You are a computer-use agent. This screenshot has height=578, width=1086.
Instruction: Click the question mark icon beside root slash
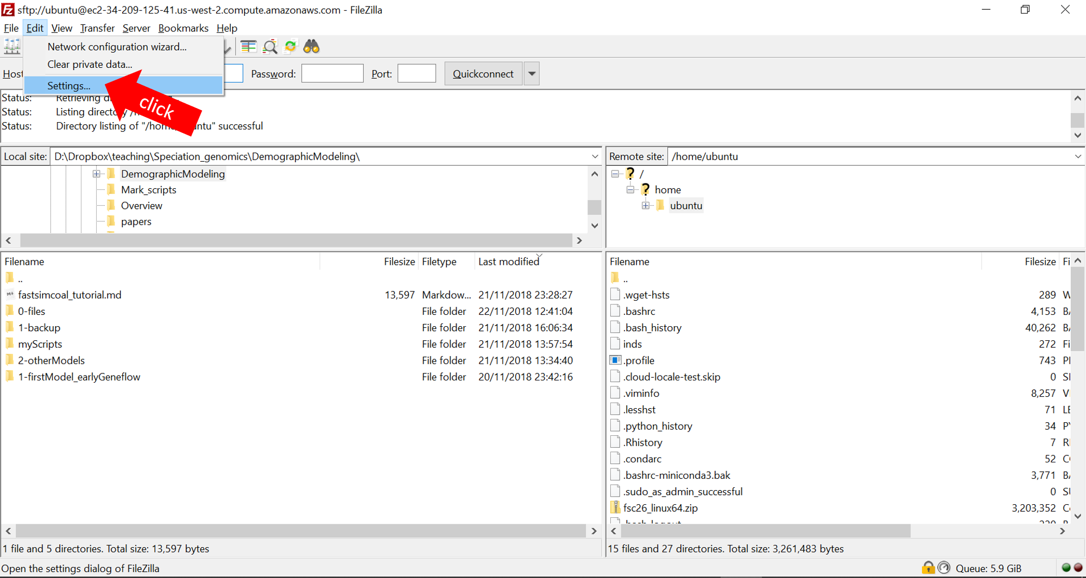click(x=630, y=173)
